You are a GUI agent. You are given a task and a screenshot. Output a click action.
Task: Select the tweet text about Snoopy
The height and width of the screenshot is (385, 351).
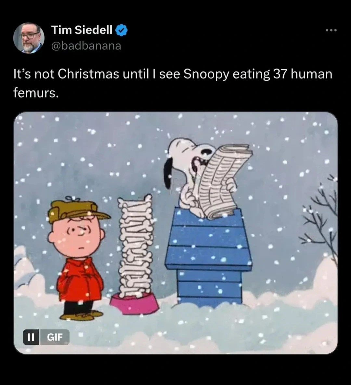[x=173, y=83]
